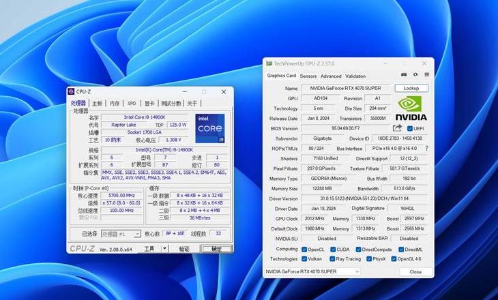Click the Gigabyte subvendor value
The image size is (498, 300).
point(323,138)
